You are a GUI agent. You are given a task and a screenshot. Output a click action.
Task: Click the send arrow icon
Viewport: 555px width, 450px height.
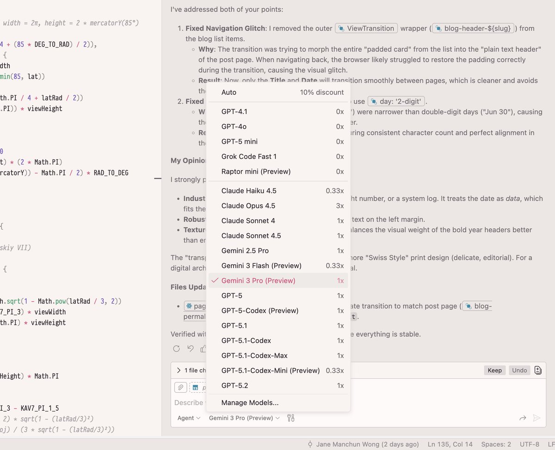[x=536, y=418]
